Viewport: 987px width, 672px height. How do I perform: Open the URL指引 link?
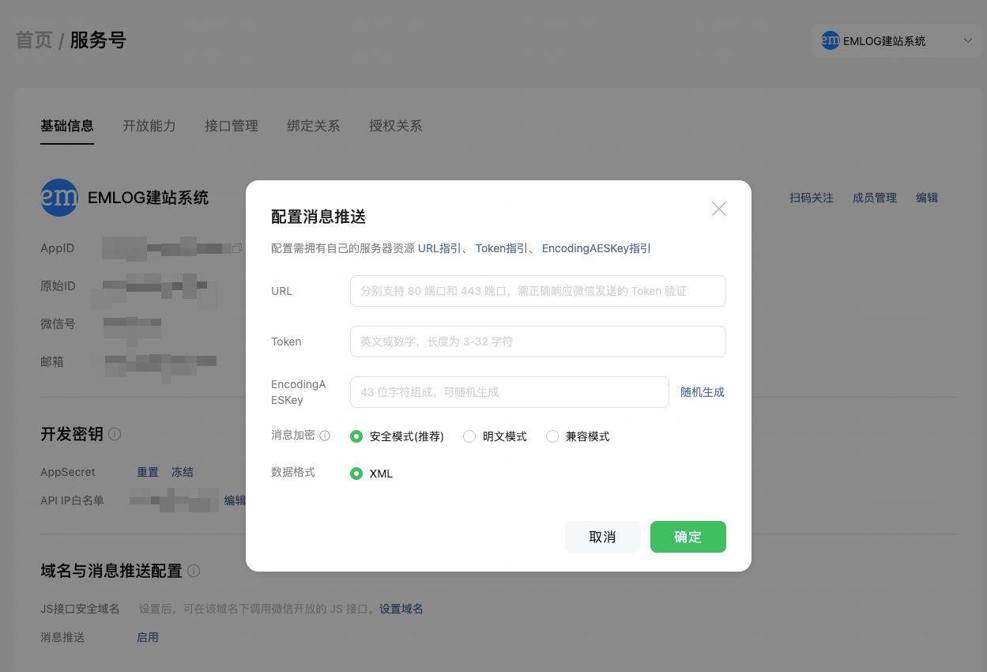[439, 248]
